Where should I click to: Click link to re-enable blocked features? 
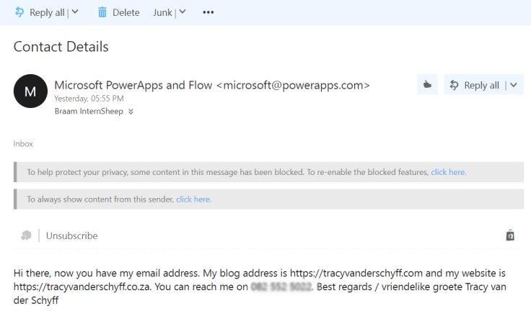click(x=449, y=172)
